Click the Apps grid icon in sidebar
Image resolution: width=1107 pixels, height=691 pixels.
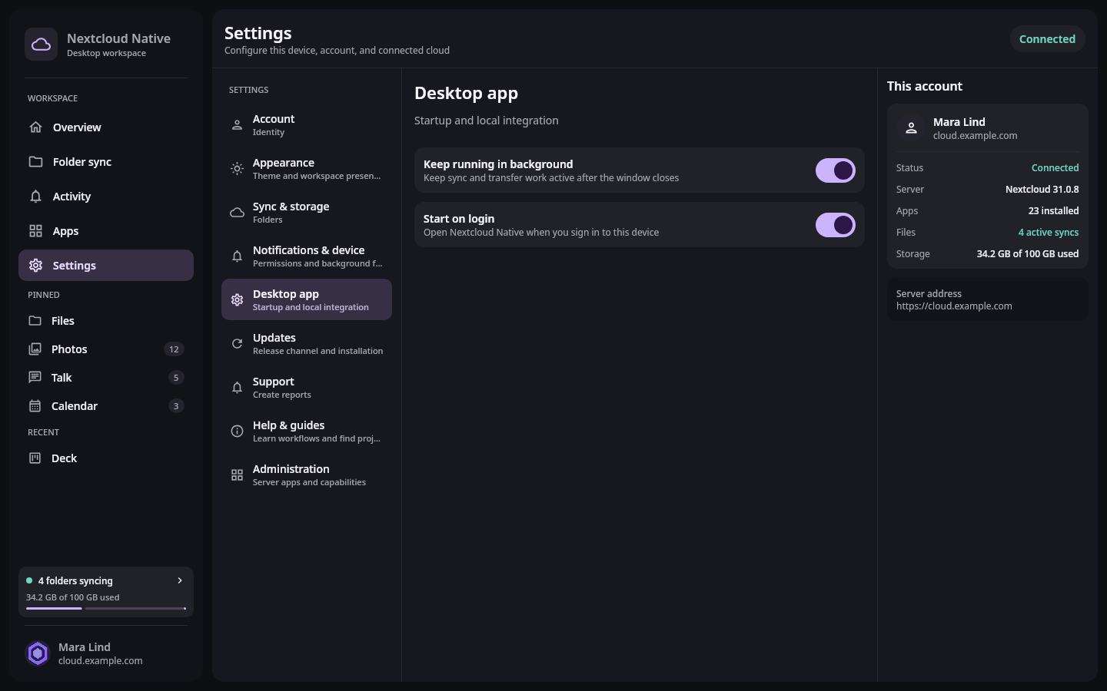[35, 231]
